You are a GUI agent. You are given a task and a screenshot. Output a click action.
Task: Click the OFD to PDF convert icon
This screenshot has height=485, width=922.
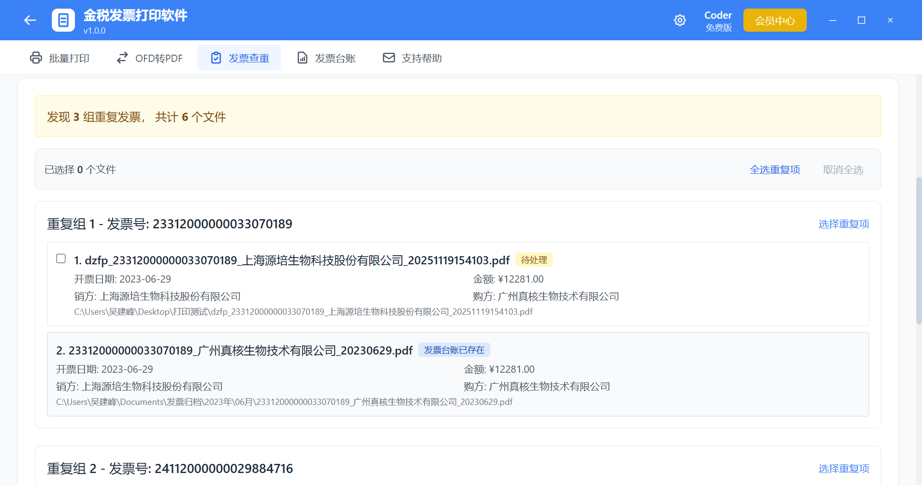[x=122, y=58]
